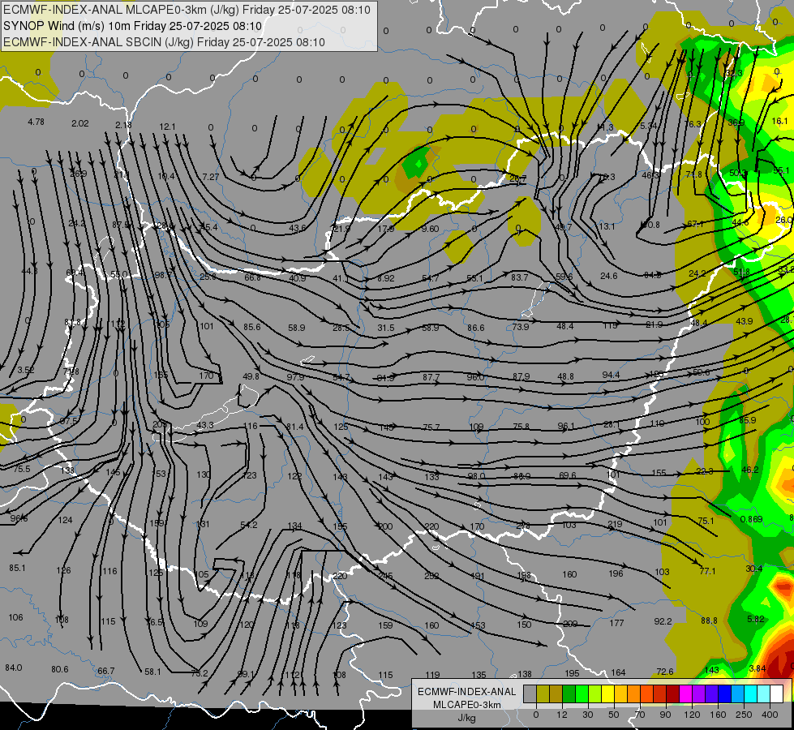The image size is (794, 730).
Task: Click the map value "30.4"
Action: tap(754, 569)
